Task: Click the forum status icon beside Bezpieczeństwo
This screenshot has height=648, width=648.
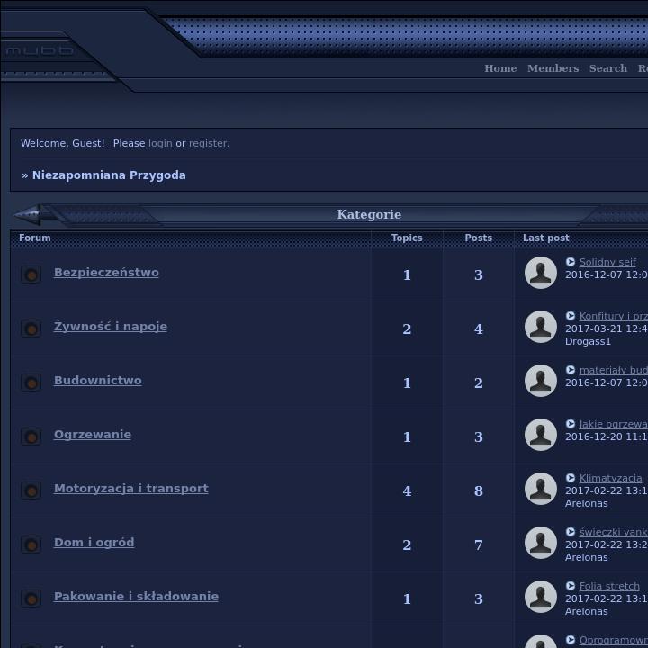Action: pyautogui.click(x=31, y=274)
